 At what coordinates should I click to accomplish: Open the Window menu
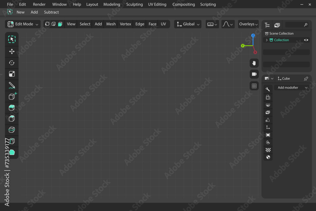click(59, 4)
